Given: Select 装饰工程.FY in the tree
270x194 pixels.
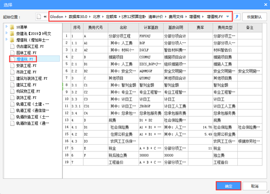Looking at the screenshot, I should point(26,98).
